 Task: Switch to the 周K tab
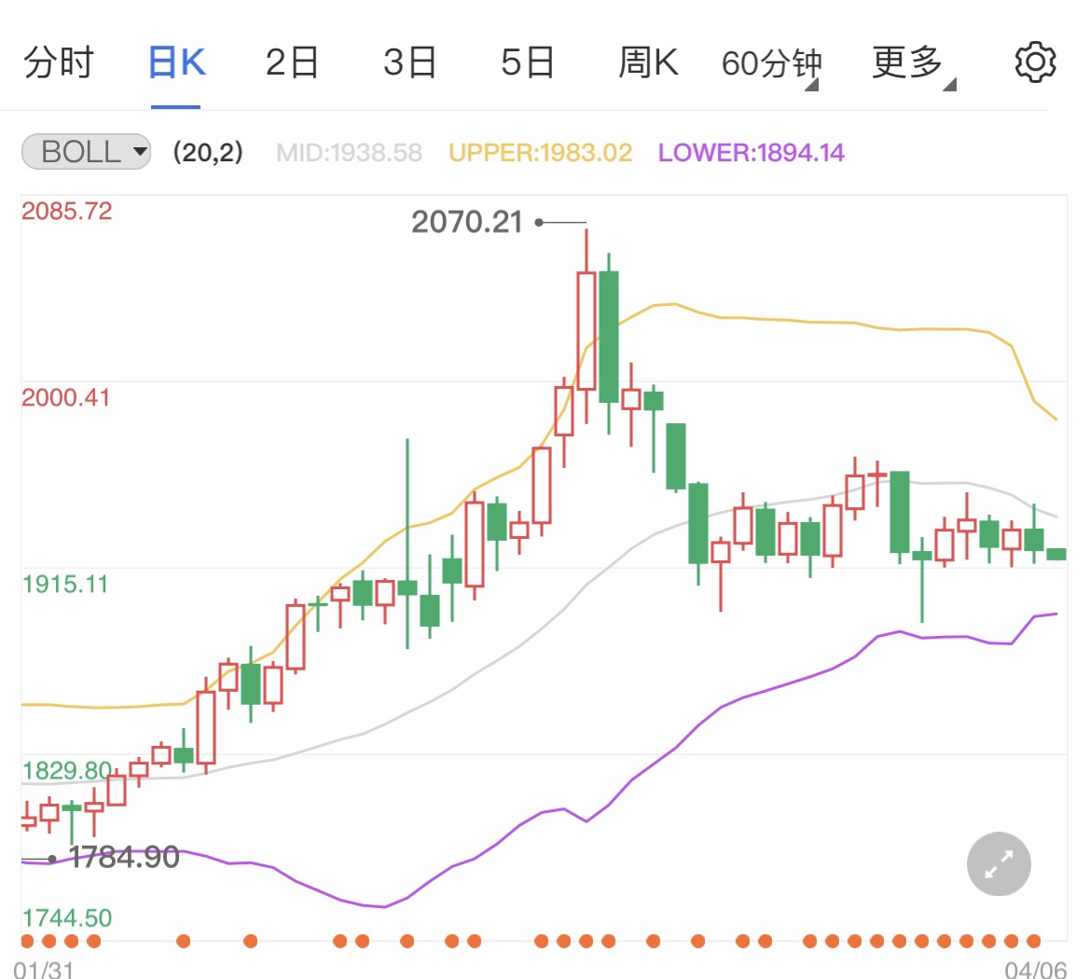[648, 62]
